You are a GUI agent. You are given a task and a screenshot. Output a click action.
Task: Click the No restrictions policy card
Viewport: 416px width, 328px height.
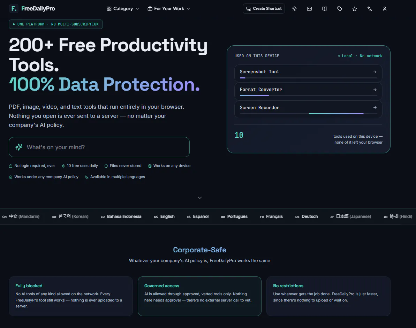[x=328, y=296]
